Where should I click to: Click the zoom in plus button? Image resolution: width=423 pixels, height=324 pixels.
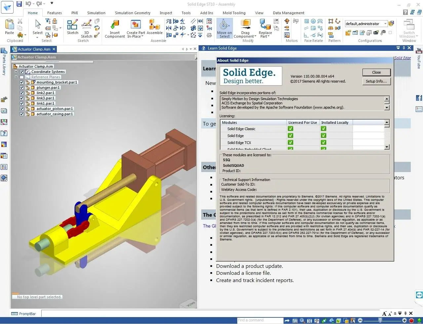(404, 321)
